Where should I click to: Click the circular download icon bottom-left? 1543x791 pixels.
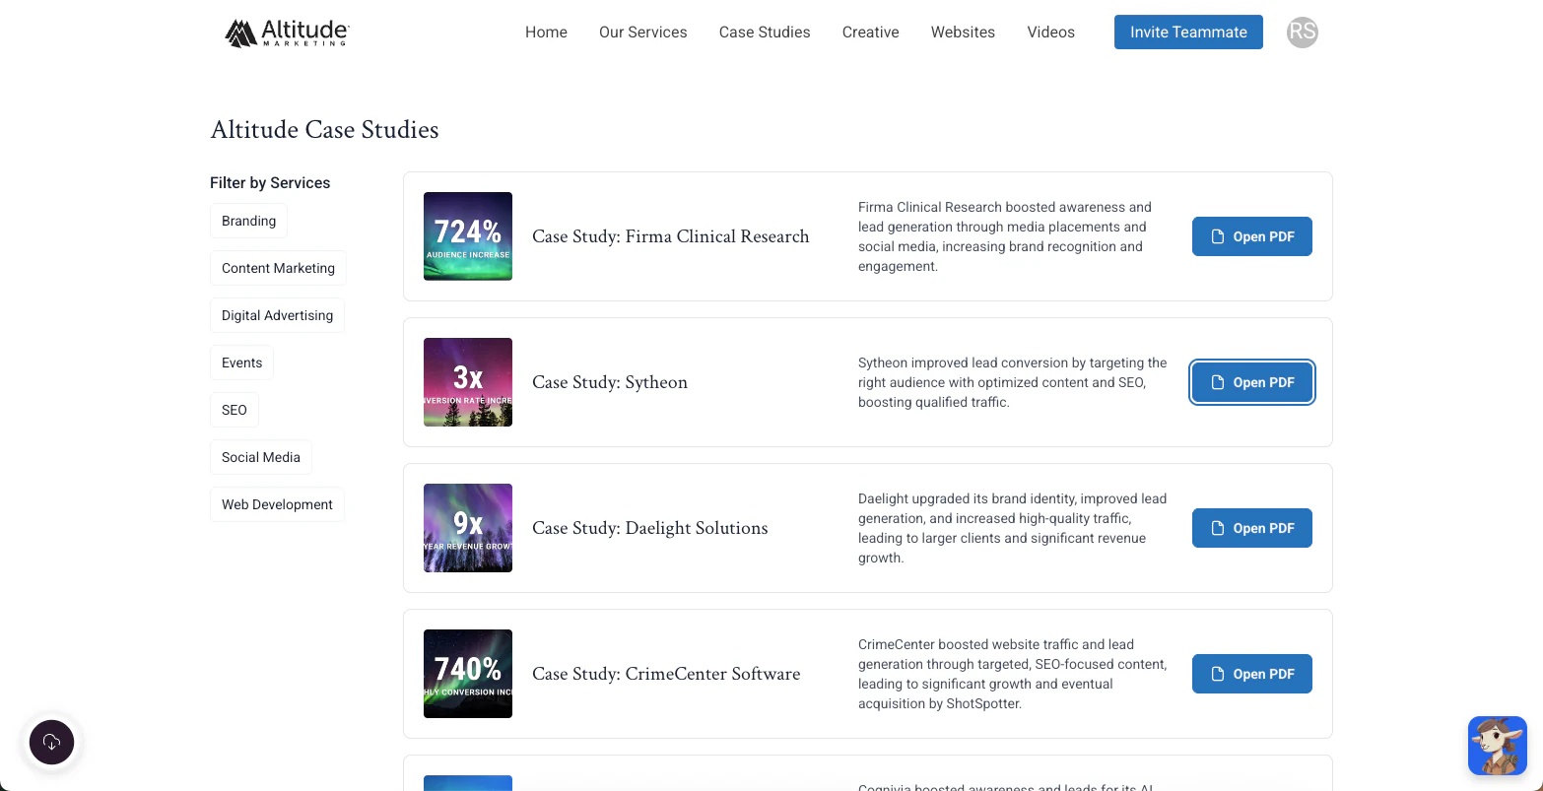click(52, 742)
